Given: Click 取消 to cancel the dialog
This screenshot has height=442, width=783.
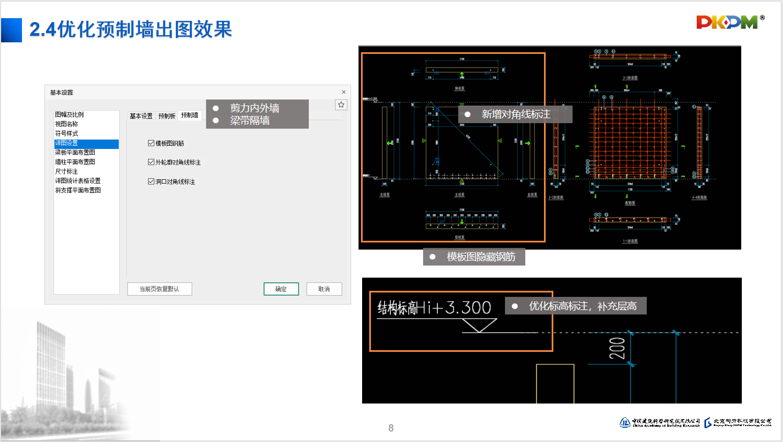Looking at the screenshot, I should [x=324, y=289].
